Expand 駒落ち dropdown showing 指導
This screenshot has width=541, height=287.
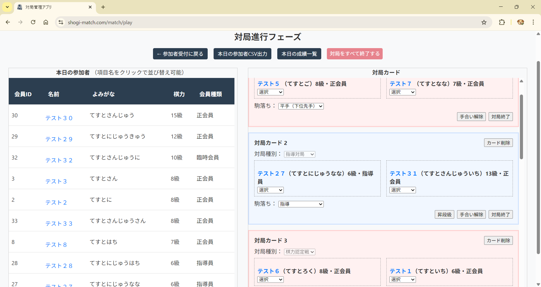click(x=301, y=204)
